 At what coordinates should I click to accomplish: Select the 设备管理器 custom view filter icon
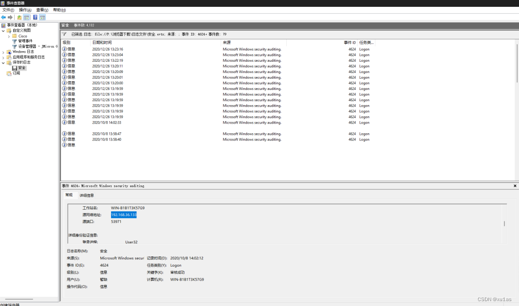[15, 46]
